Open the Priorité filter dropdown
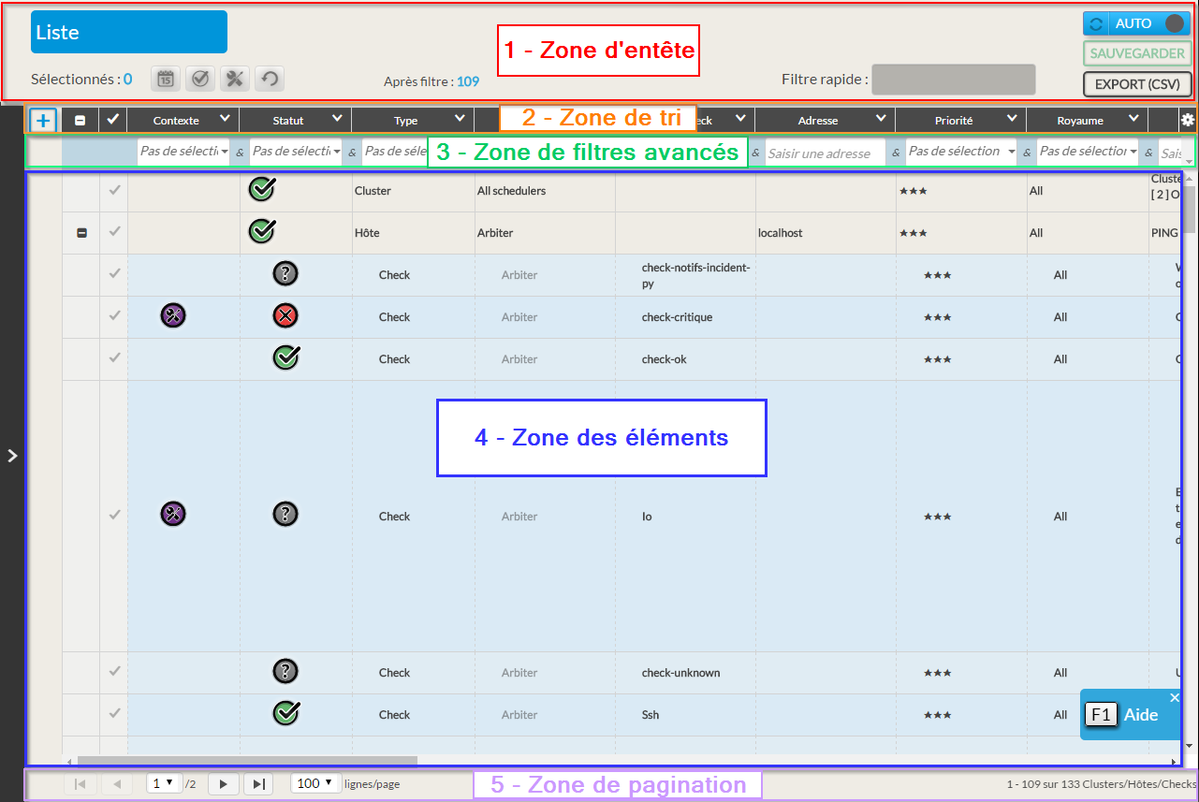1199x802 pixels. 960,152
